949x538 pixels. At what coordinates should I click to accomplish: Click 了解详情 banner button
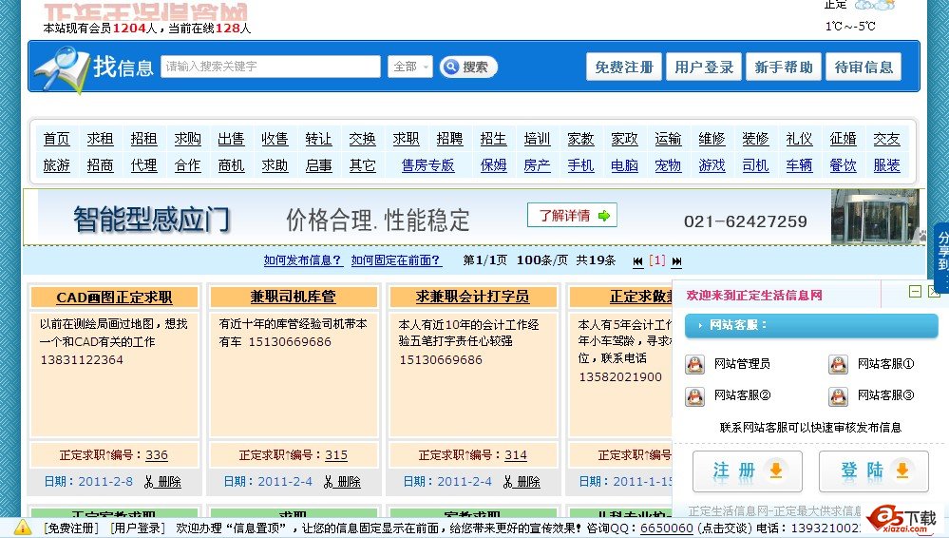pyautogui.click(x=572, y=215)
